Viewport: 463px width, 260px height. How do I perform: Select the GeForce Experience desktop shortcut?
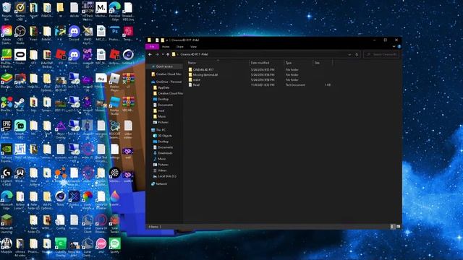click(7, 153)
